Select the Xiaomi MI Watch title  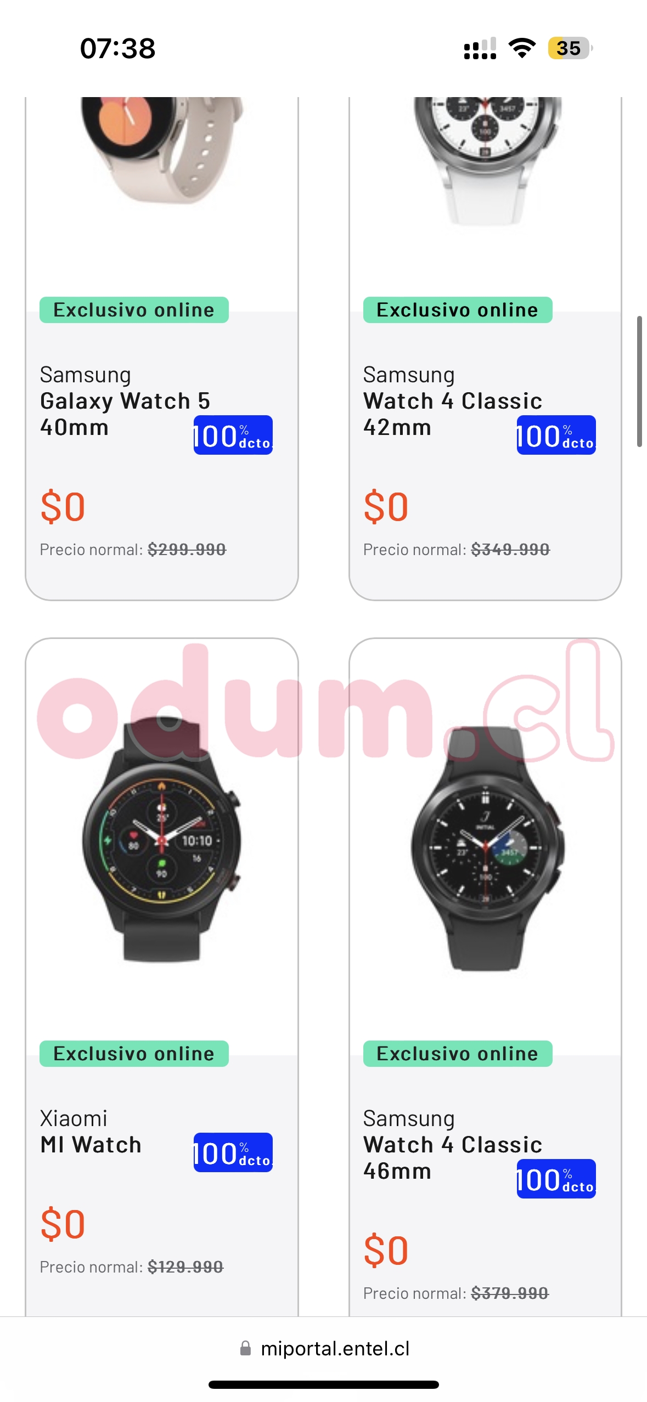[x=91, y=1132]
